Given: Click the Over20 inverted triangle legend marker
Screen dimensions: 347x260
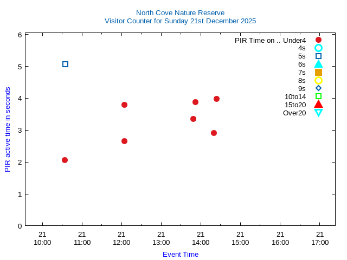Looking at the screenshot, I should pyautogui.click(x=318, y=113).
